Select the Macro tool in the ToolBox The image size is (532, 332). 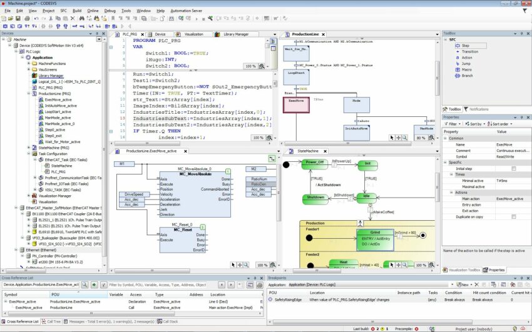(x=463, y=69)
